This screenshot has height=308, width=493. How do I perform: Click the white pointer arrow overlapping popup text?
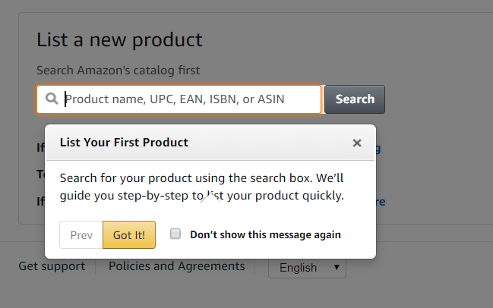point(210,198)
